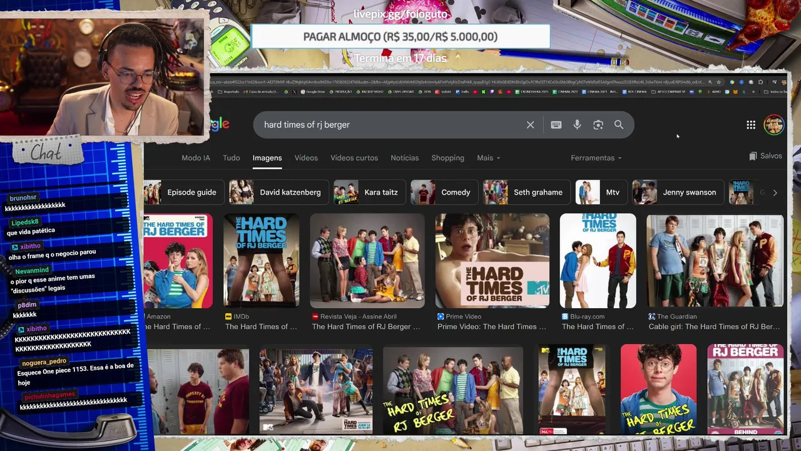Open the curly-haired boy blue poster thumbnail
The image size is (801, 451).
(x=658, y=389)
